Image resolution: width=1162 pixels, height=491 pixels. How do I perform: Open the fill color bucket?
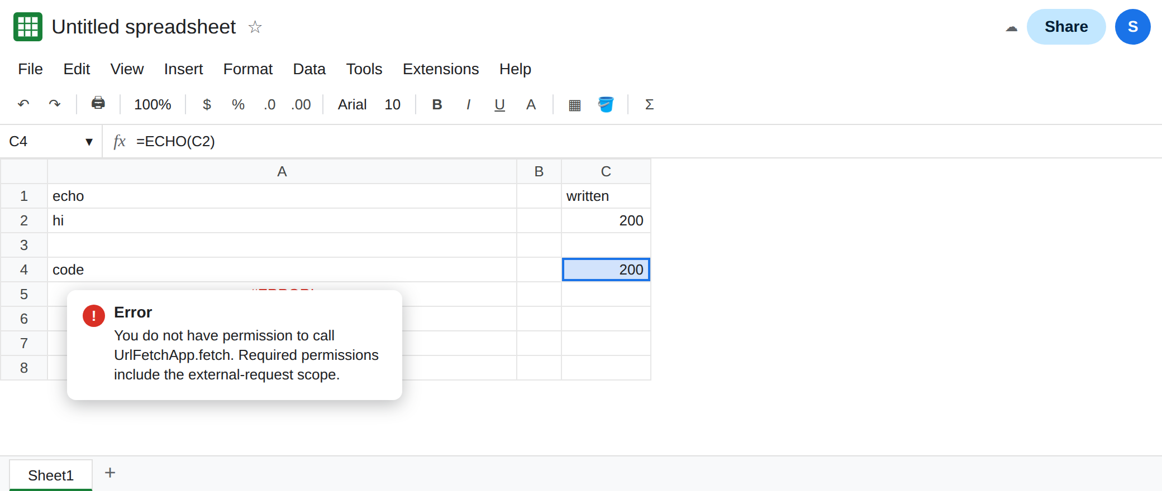[x=606, y=104]
